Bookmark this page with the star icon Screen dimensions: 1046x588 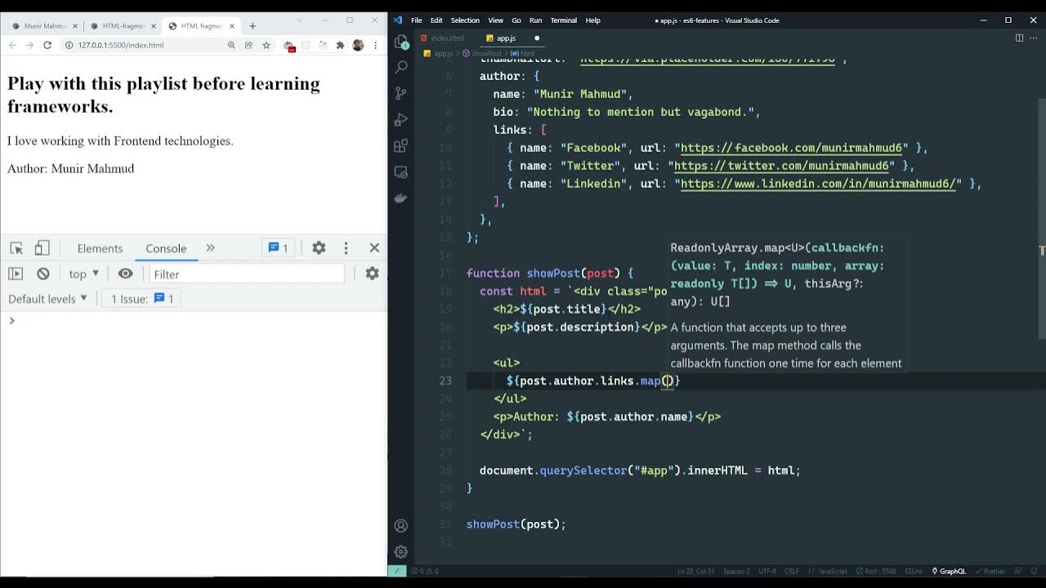point(266,45)
